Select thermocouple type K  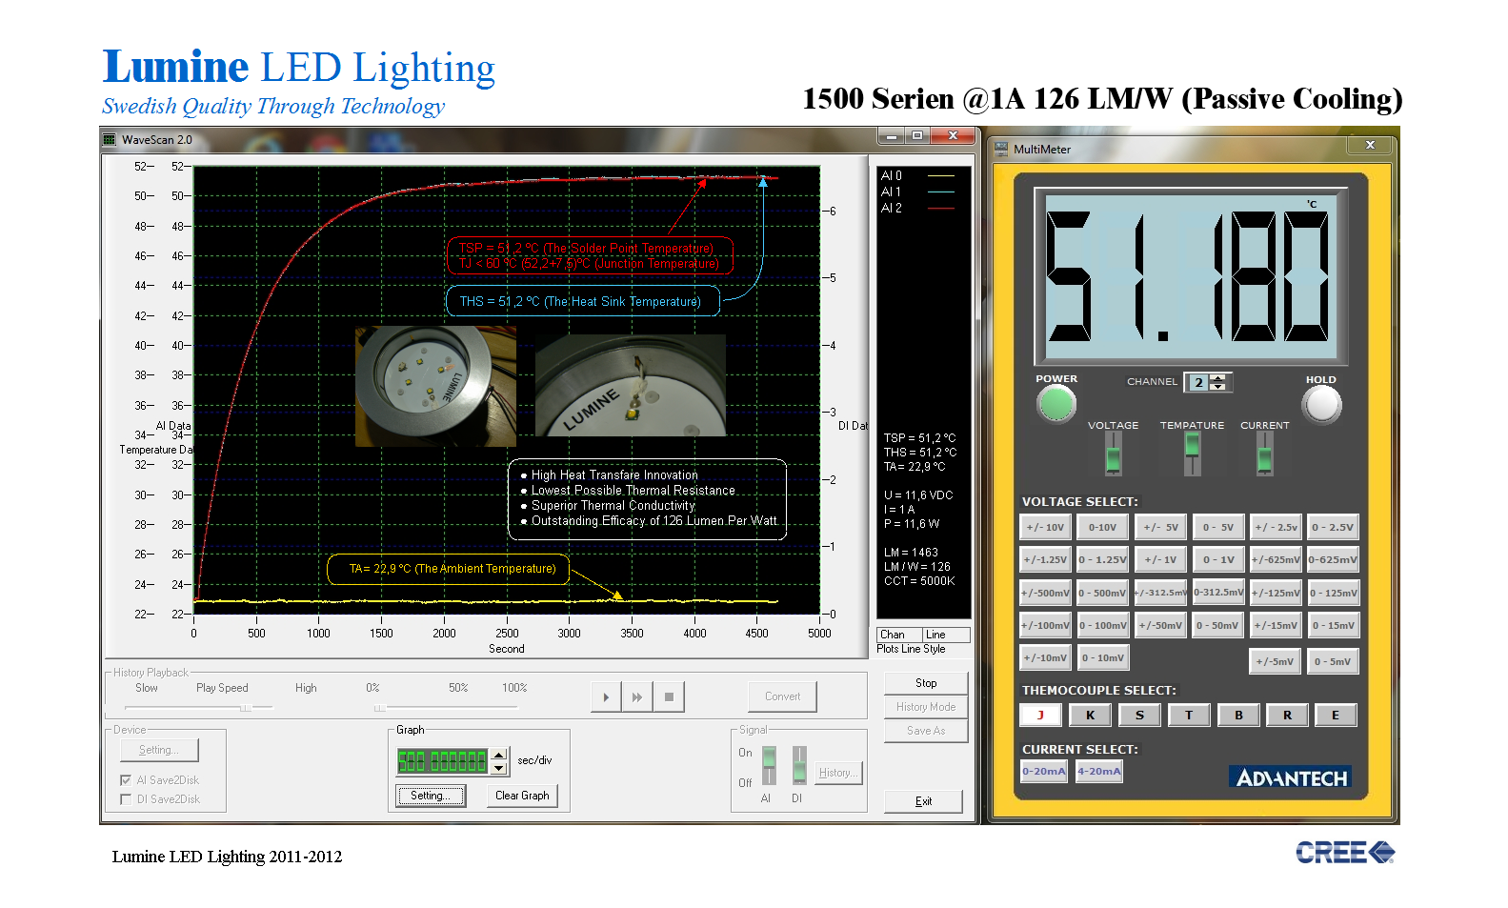pyautogui.click(x=1090, y=716)
